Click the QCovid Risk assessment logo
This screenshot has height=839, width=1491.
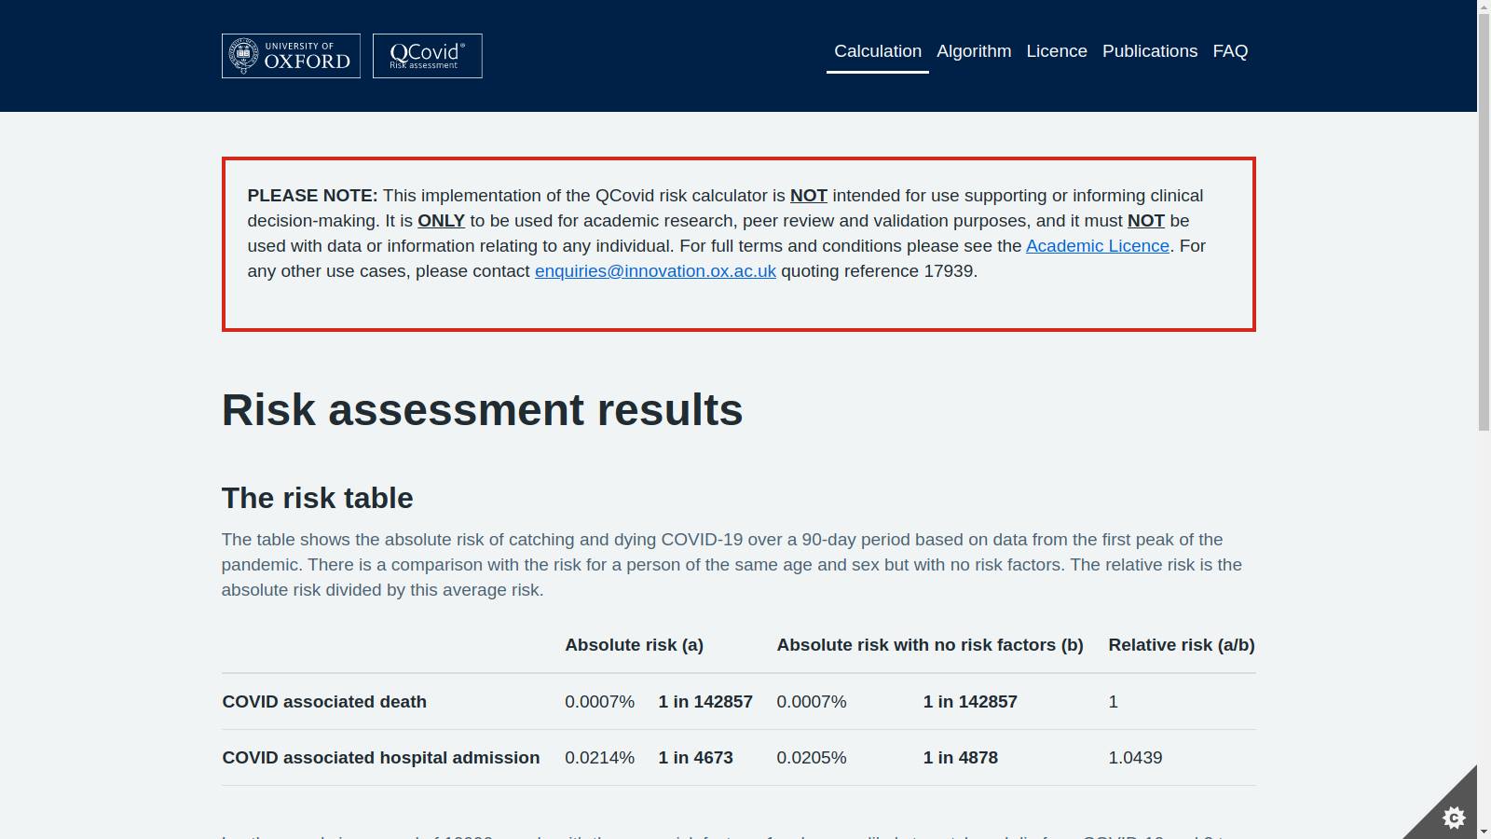(x=428, y=56)
